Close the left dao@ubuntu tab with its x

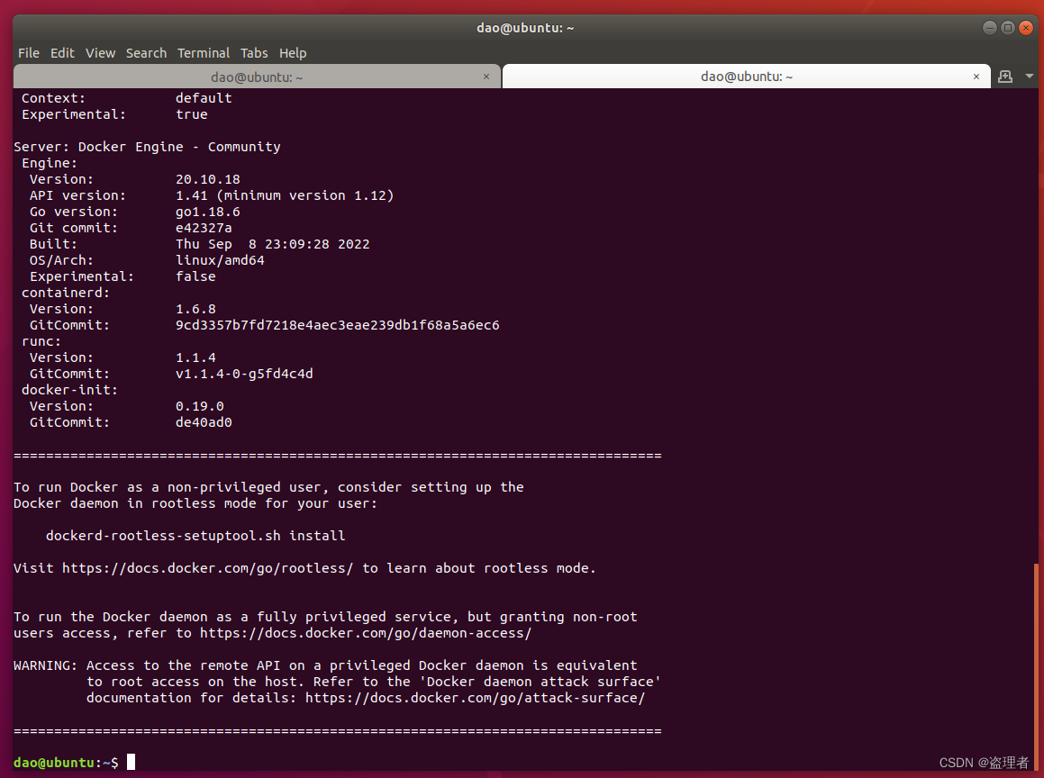[486, 77]
